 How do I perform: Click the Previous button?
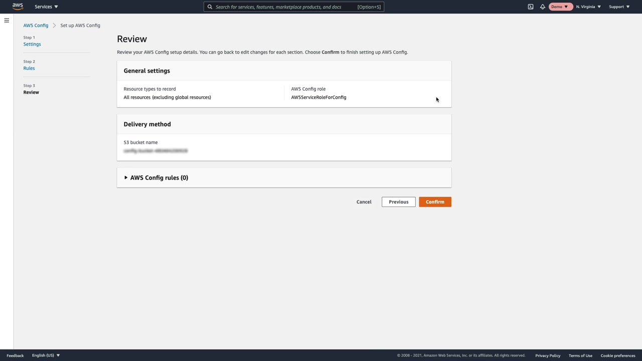(398, 202)
